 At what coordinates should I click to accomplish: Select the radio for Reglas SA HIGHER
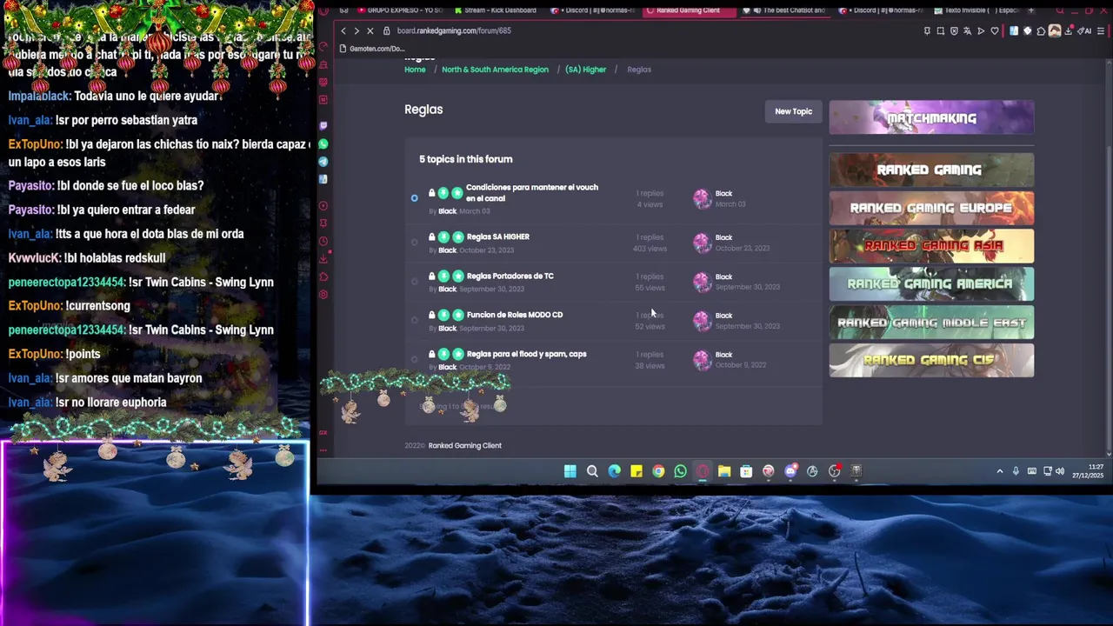(414, 243)
